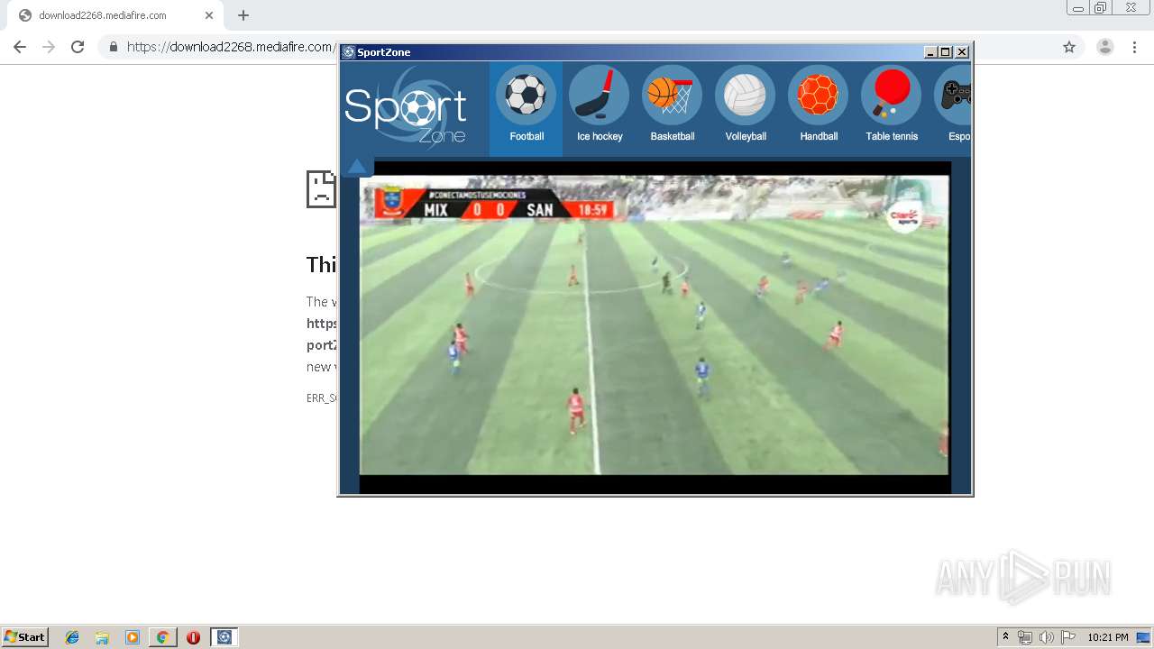The height and width of the screenshot is (649, 1154).
Task: Open network status tray icon
Action: coord(1025,637)
